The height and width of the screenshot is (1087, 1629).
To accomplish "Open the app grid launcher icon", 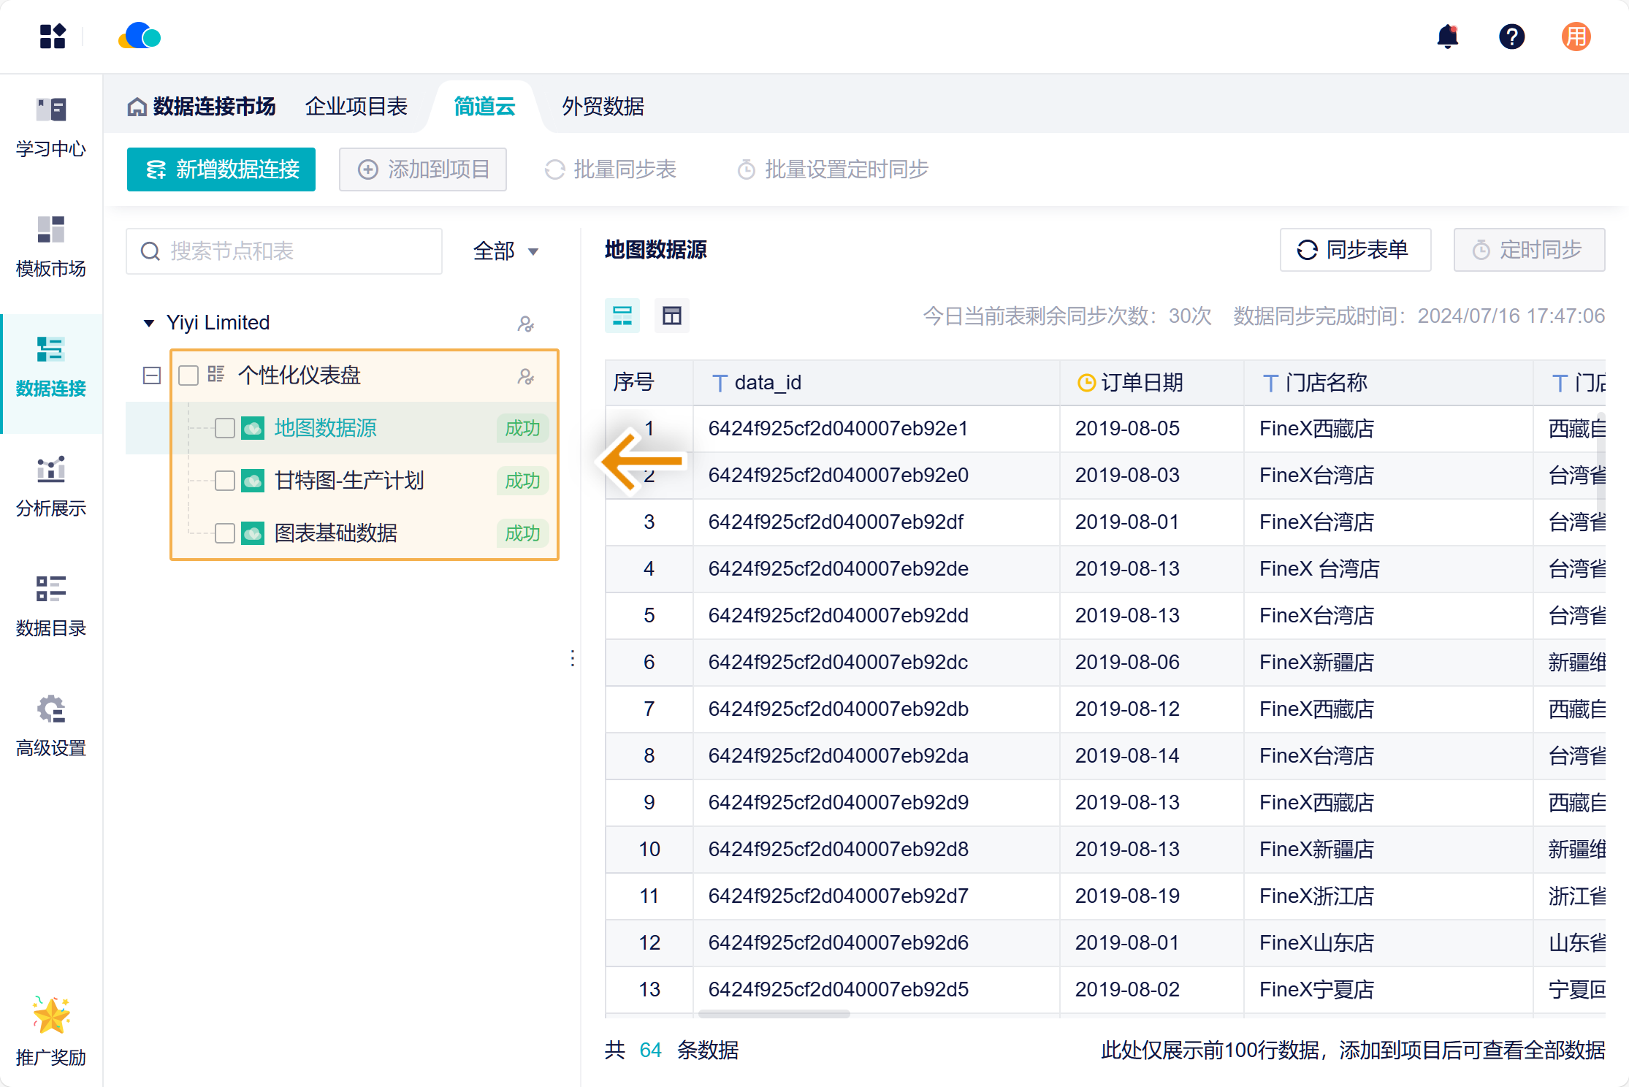I will [x=53, y=37].
